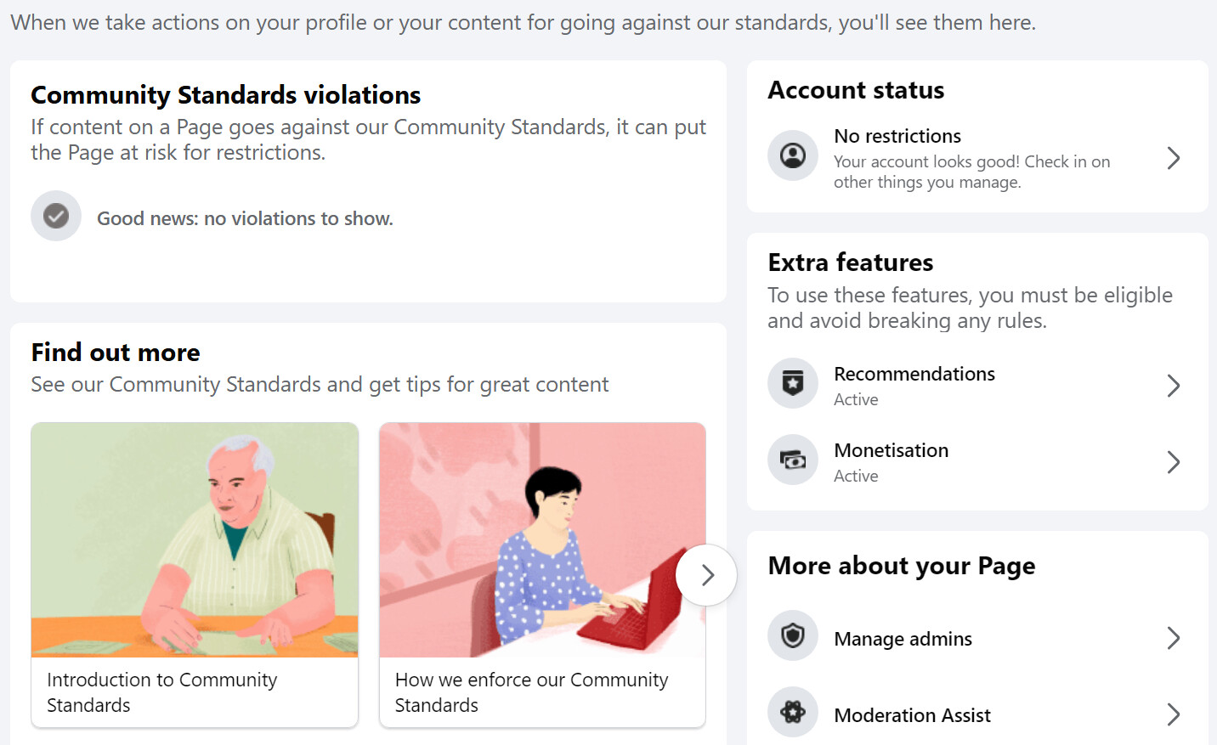This screenshot has width=1217, height=745.
Task: Open the woman-with-laptop enforcement card image
Action: coord(542,540)
